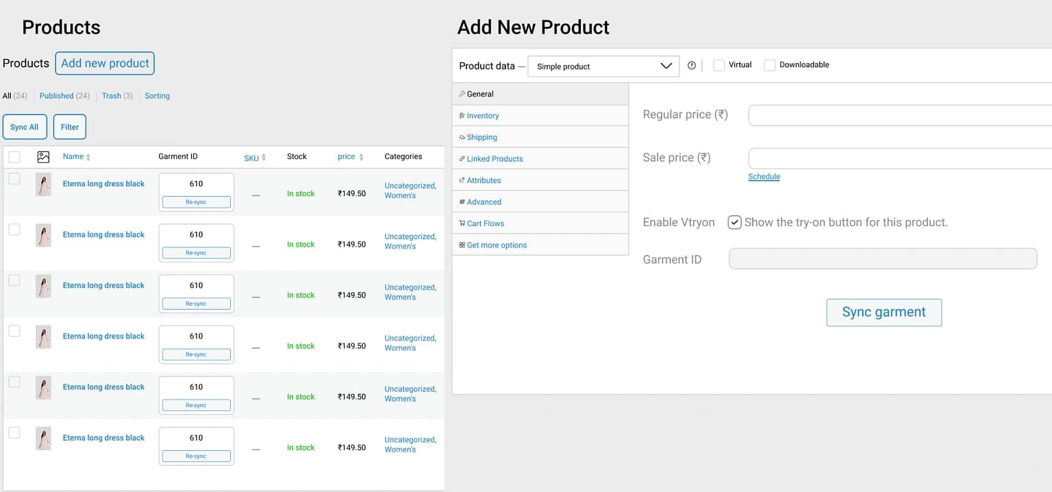Open the Simple product type dropdown
The height and width of the screenshot is (492, 1052).
[603, 66]
